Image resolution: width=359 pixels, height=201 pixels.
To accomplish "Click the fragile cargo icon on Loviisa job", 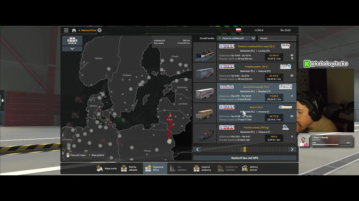I will pyautogui.click(x=292, y=59).
